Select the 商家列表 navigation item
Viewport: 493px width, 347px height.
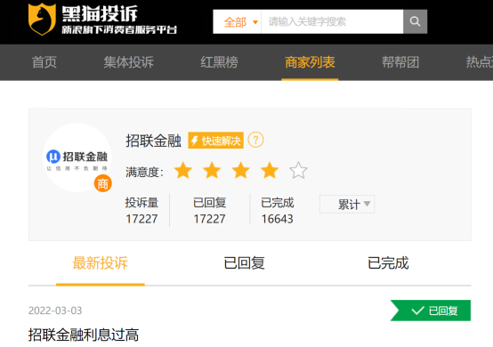310,62
